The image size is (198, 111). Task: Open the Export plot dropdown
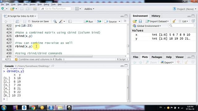(167, 62)
